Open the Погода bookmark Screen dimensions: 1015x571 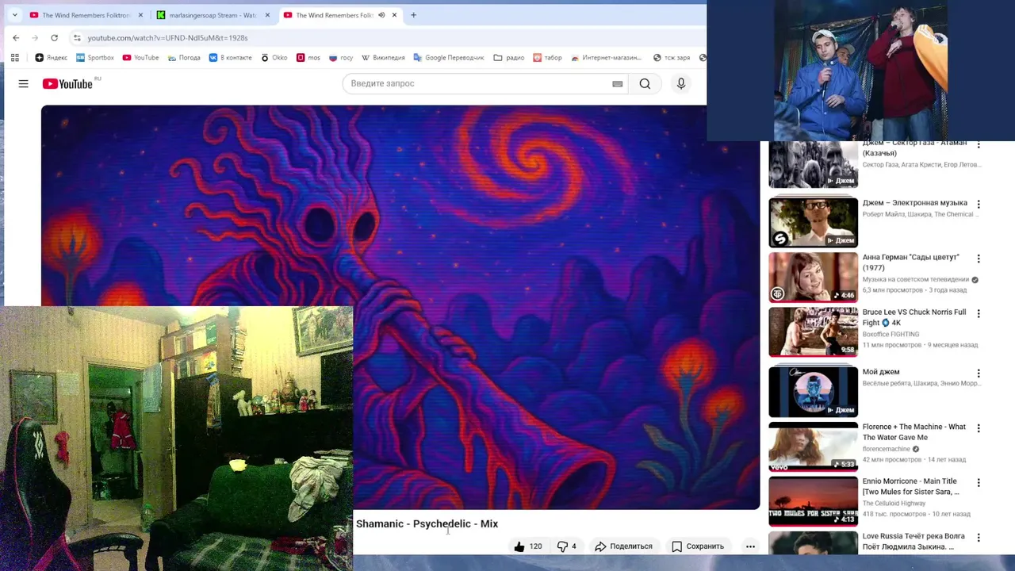184,58
